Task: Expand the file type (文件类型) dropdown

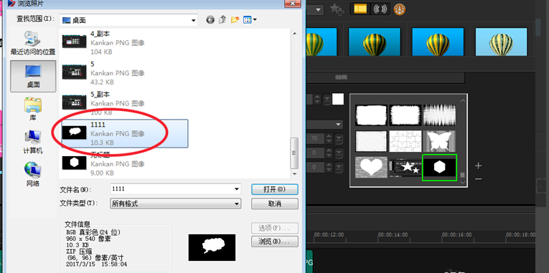Action: pos(237,203)
